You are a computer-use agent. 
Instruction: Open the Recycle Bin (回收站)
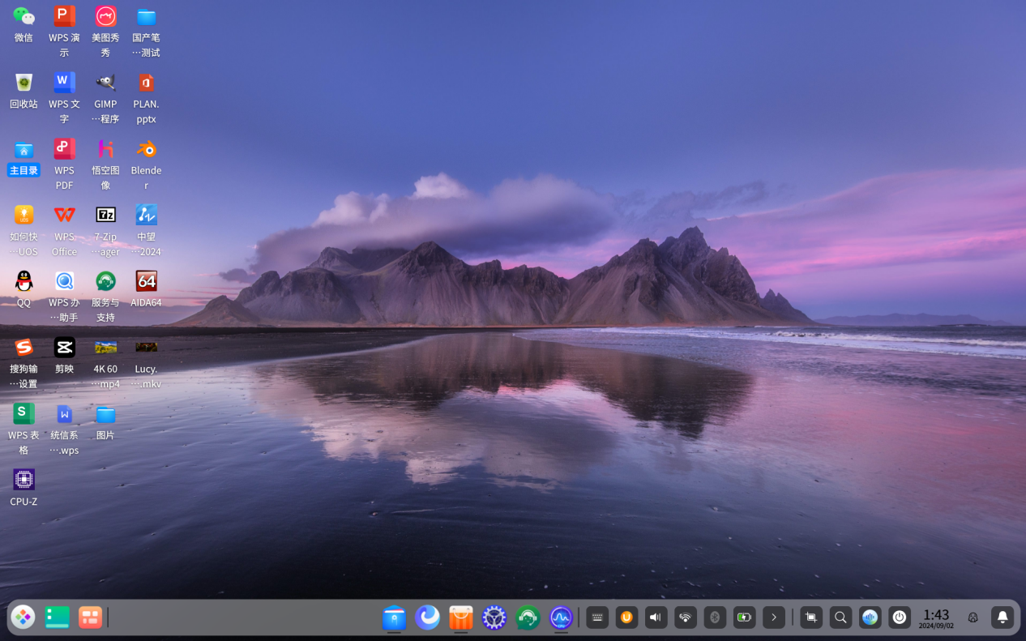point(24,83)
